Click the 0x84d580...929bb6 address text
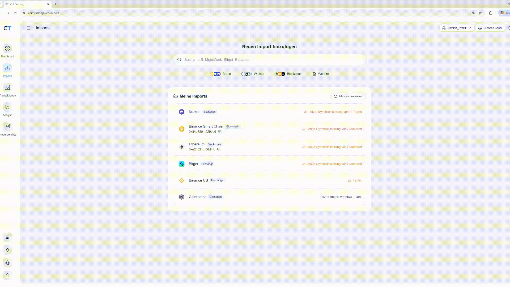This screenshot has height=287, width=510. [x=202, y=132]
